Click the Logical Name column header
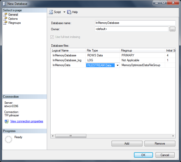The image size is (181, 162). point(68,50)
